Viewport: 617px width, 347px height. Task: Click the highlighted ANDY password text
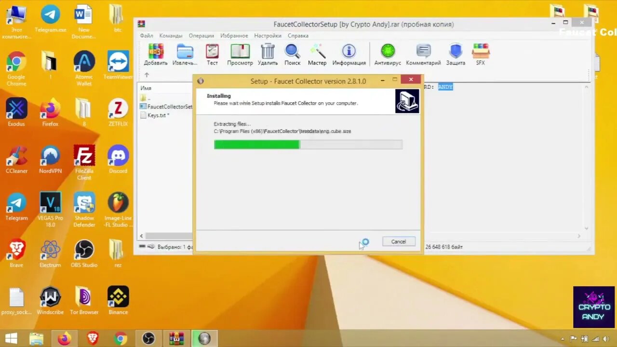click(x=445, y=87)
